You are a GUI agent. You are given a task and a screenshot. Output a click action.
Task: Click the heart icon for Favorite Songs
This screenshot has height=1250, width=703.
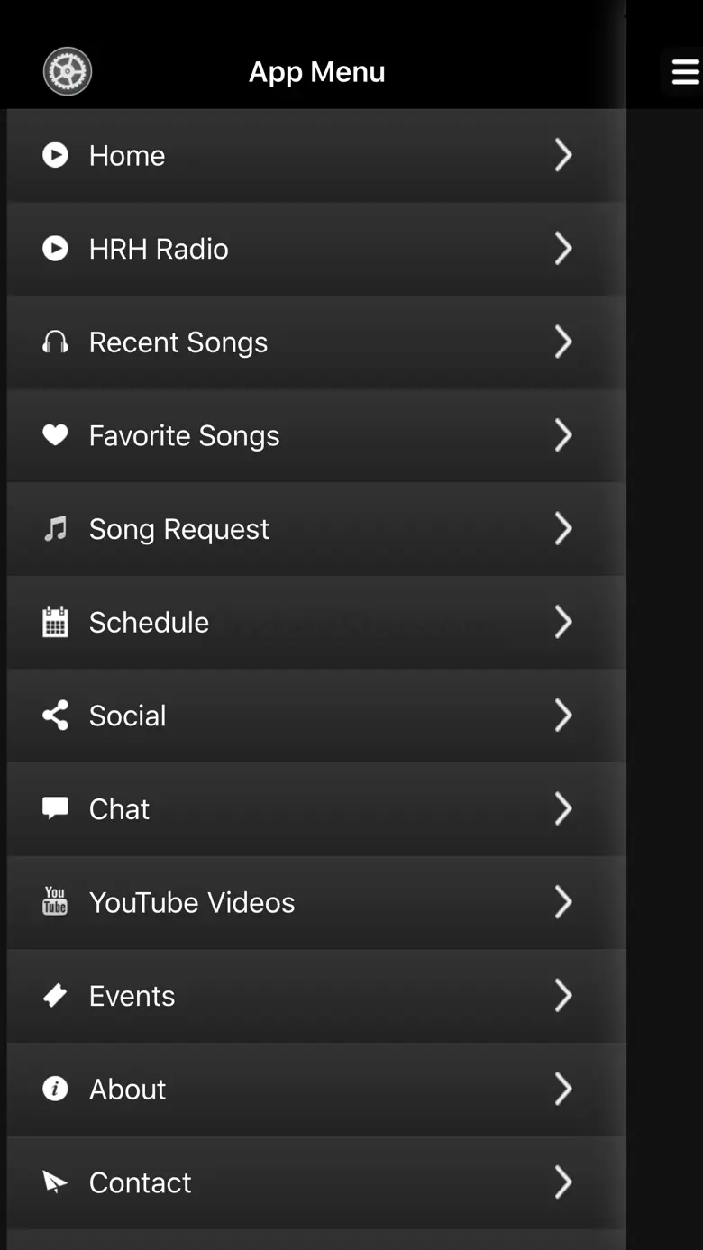coord(55,435)
